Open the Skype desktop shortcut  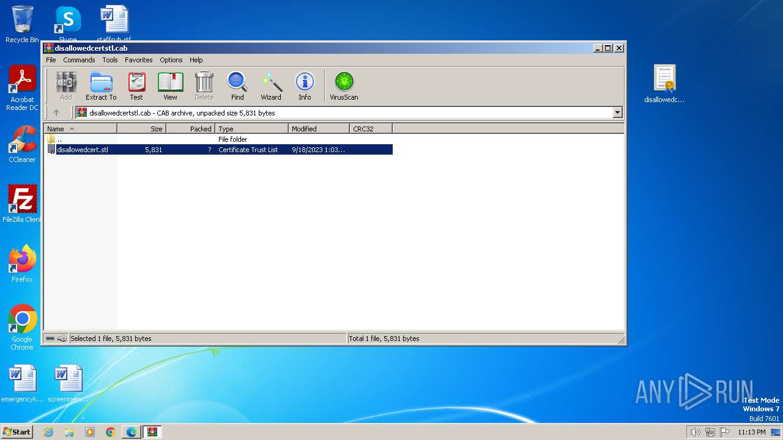67,24
